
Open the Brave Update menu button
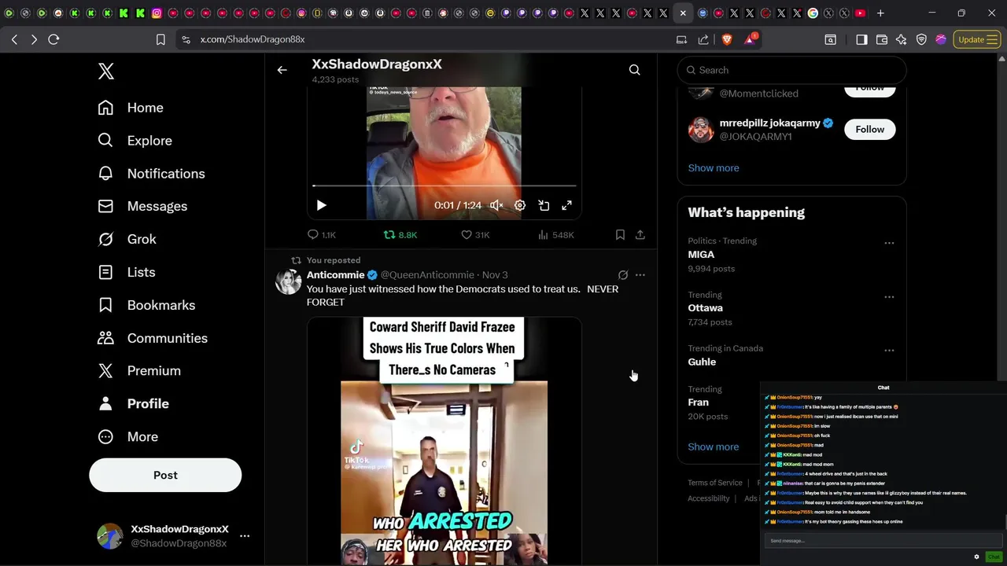click(977, 39)
